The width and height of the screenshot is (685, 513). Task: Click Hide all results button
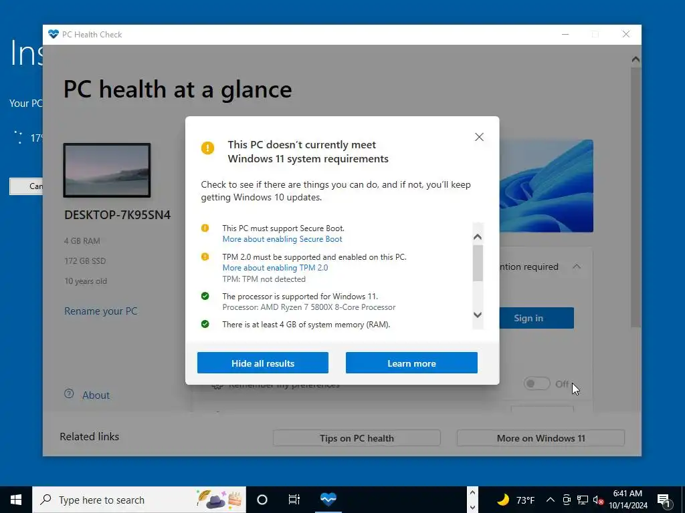tap(262, 363)
